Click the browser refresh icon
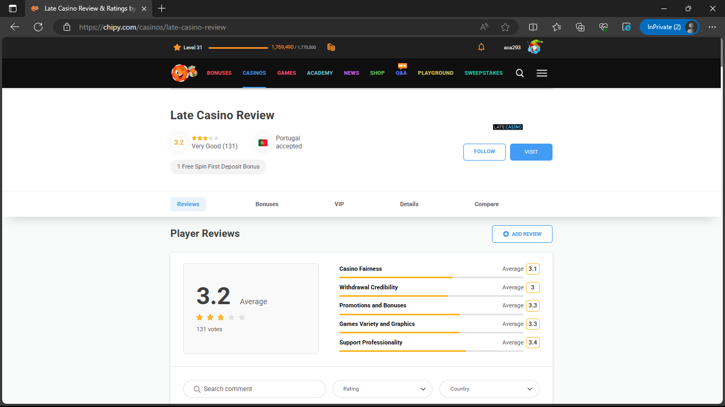Image resolution: width=725 pixels, height=407 pixels. (38, 27)
